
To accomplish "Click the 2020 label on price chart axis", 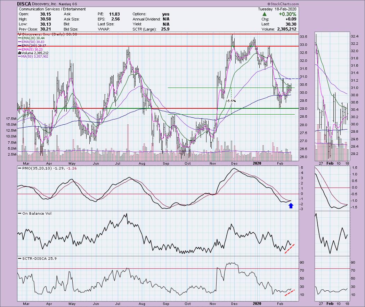I will tap(257, 163).
